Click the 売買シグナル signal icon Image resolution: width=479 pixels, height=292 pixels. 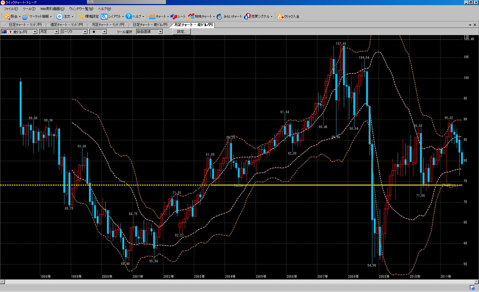(247, 17)
